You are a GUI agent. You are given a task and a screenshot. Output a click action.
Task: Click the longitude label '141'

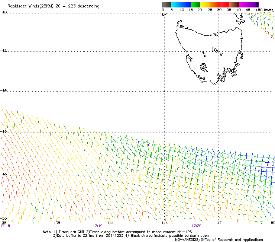(110, 223)
